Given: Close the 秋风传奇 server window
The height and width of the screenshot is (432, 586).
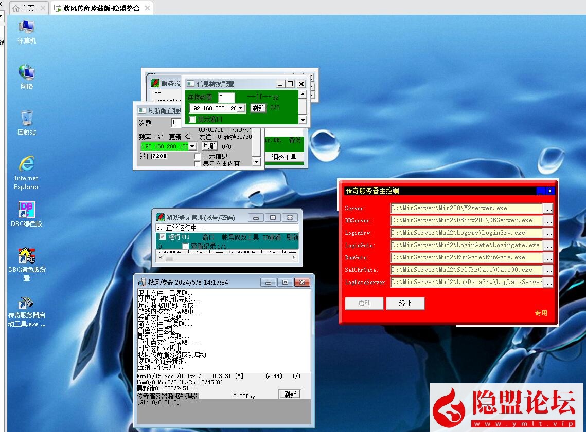Looking at the screenshot, I should coord(302,283).
